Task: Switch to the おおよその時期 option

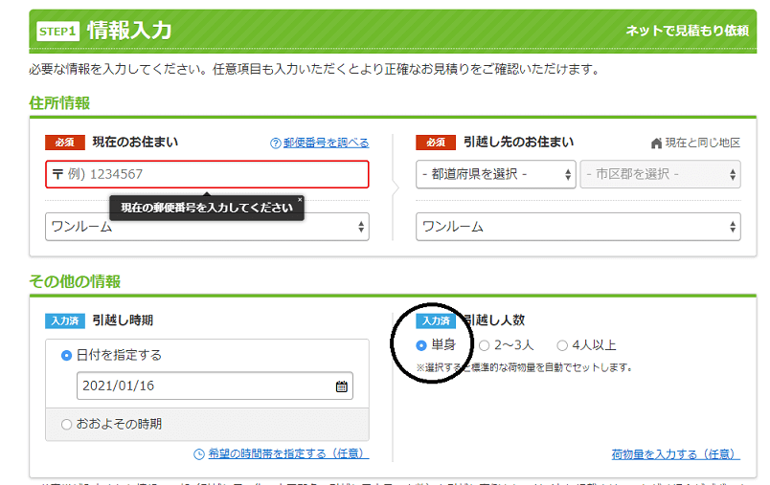Action: click(66, 424)
